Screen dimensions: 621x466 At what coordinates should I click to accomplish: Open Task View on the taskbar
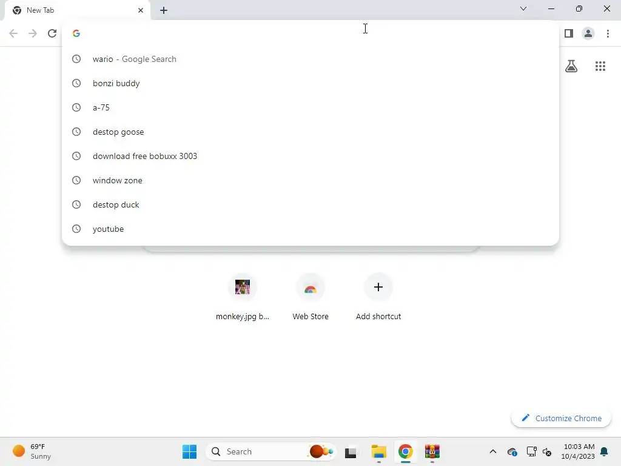click(351, 451)
